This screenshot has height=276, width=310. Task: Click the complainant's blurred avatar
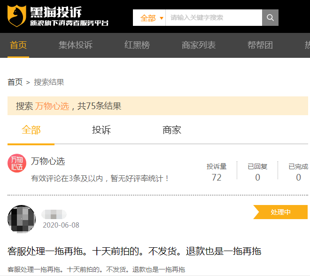(x=22, y=219)
